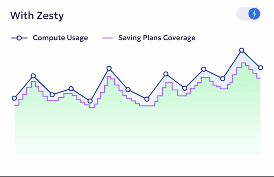Select the tenth Compute Usage data point
This screenshot has height=177, width=274.
[185, 88]
